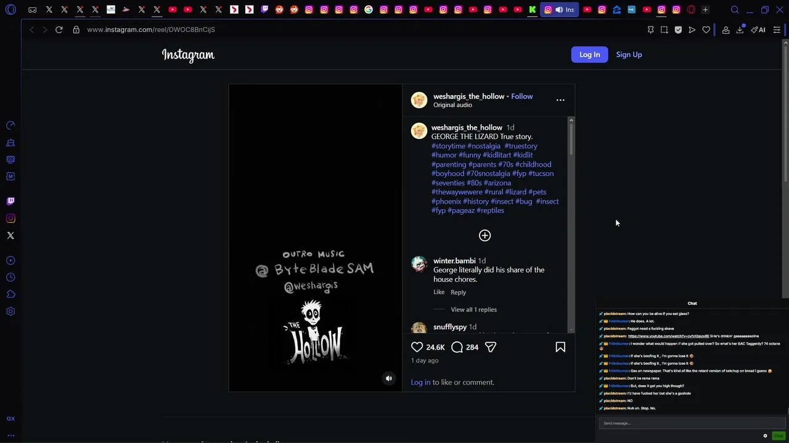The width and height of the screenshot is (789, 443).
Task: Open a new tab with the plus button
Action: coord(705,10)
